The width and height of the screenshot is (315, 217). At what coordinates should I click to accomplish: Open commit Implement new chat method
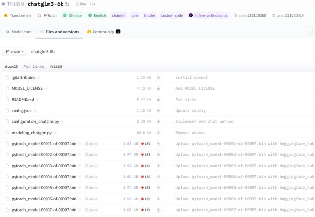coord(205,121)
